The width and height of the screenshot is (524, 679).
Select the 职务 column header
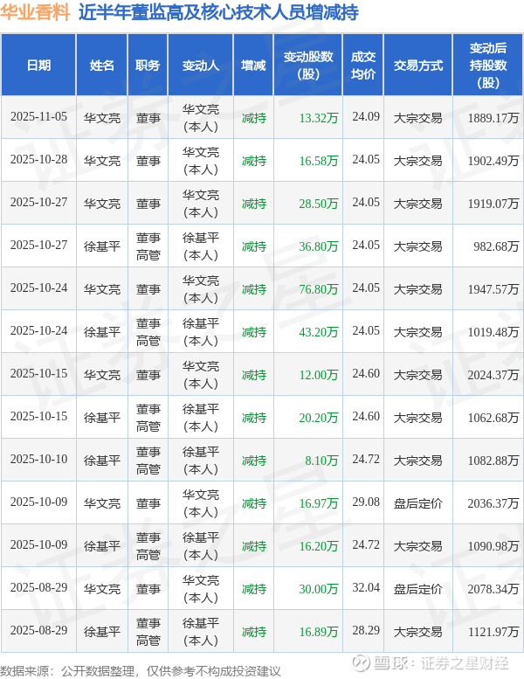click(148, 66)
